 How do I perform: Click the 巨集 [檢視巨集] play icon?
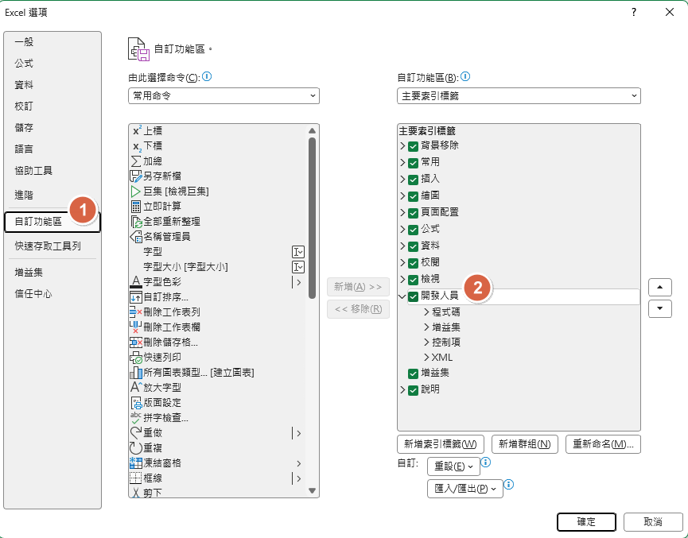[135, 192]
